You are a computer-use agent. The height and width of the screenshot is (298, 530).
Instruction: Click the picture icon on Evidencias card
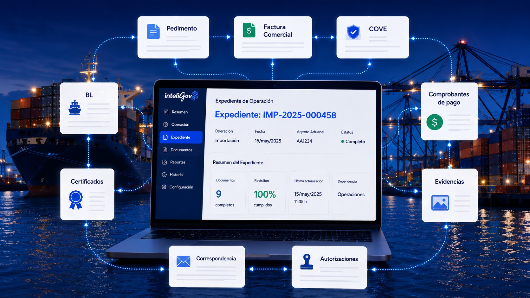click(440, 203)
